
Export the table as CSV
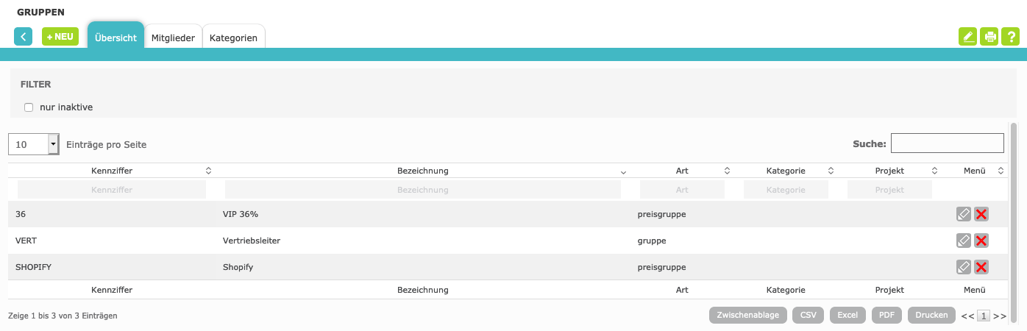808,315
